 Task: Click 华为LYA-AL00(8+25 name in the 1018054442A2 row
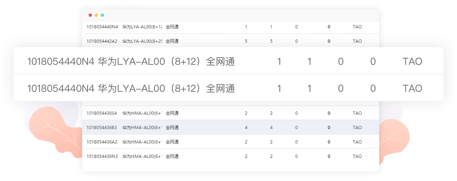(x=142, y=41)
